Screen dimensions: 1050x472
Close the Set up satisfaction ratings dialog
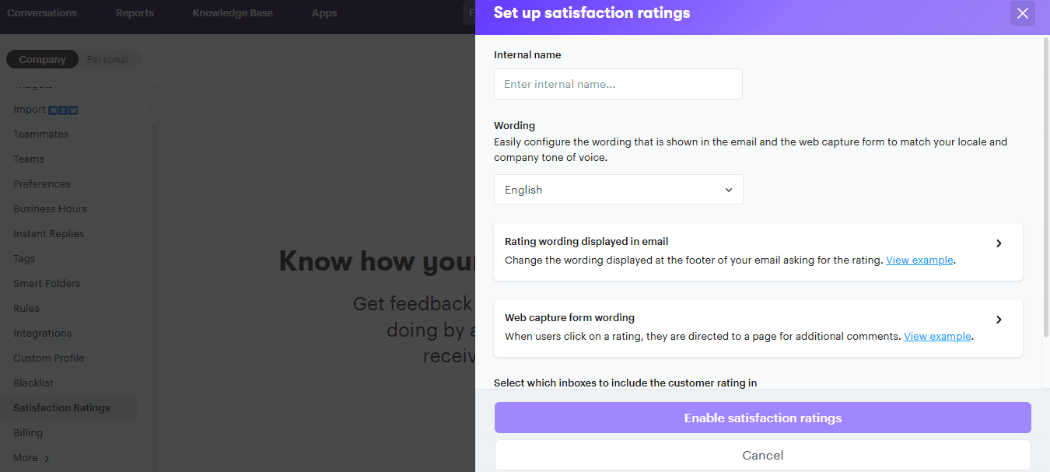(1023, 13)
